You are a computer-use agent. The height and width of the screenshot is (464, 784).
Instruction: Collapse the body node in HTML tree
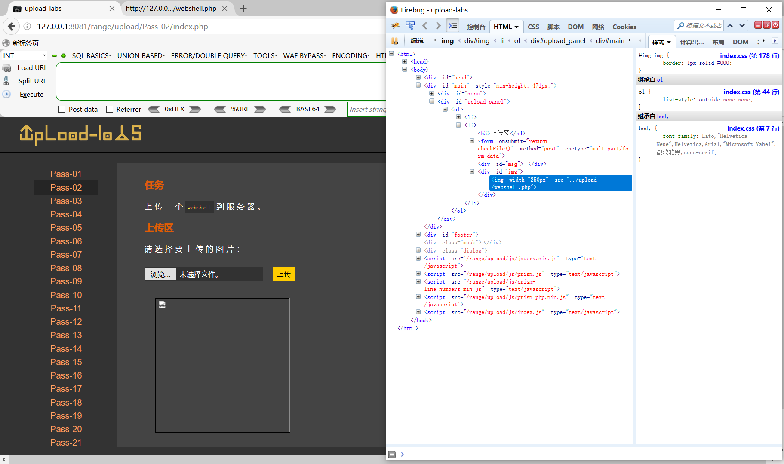coord(405,69)
